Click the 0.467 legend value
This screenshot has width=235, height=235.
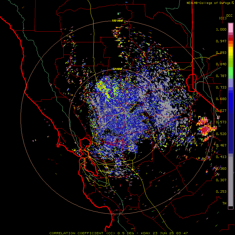point(221,145)
